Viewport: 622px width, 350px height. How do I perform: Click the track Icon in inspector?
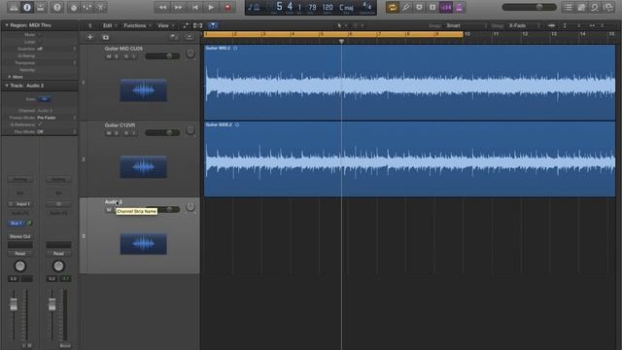(x=44, y=99)
